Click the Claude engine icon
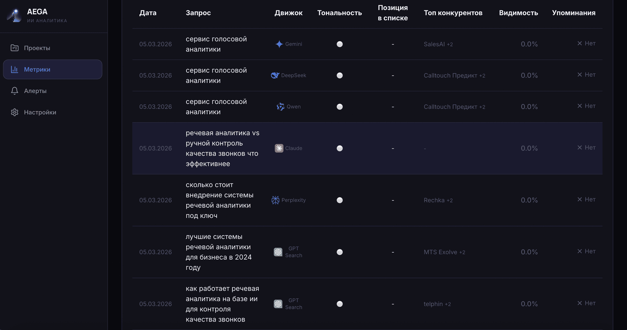 click(x=279, y=148)
